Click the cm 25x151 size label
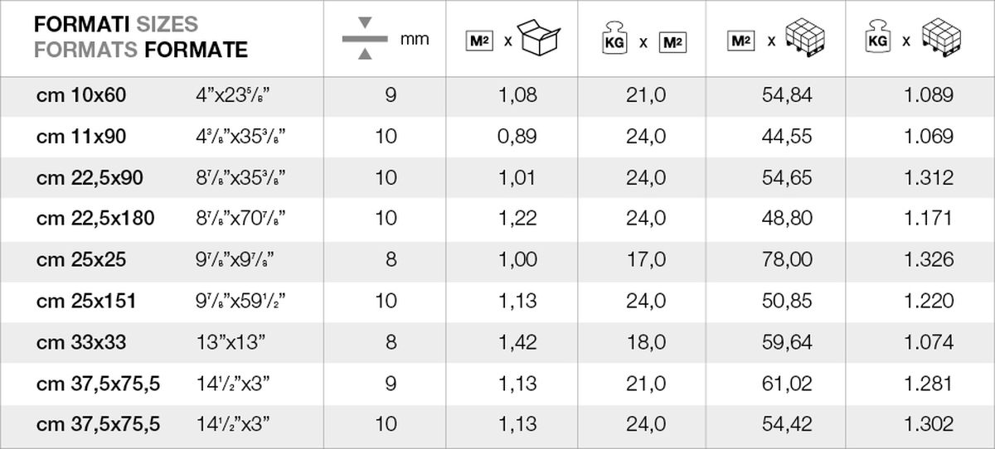This screenshot has height=449, width=995. 86,301
